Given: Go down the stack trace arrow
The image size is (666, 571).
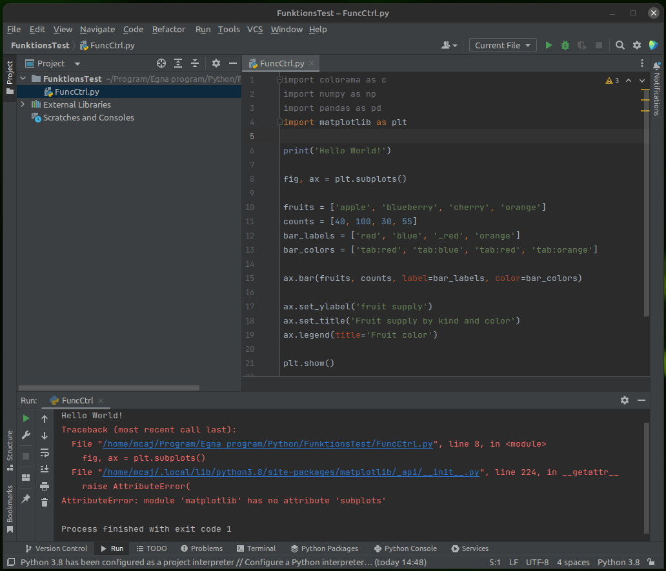Looking at the screenshot, I should point(45,436).
